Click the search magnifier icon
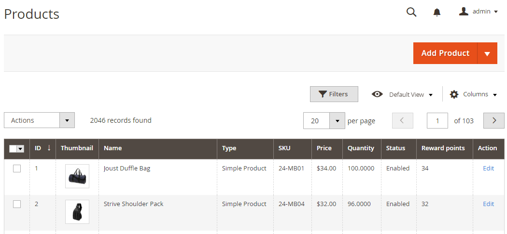Image resolution: width=507 pixels, height=234 pixels. pyautogui.click(x=411, y=12)
